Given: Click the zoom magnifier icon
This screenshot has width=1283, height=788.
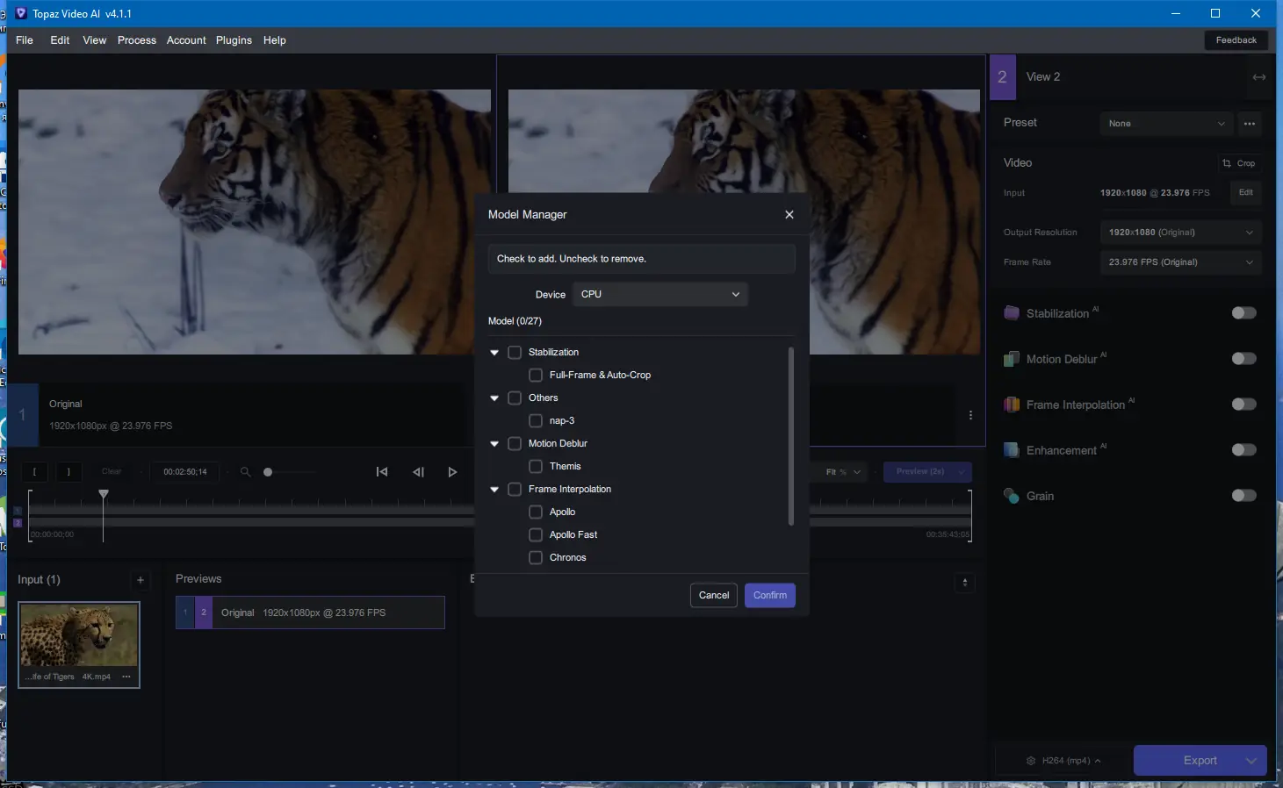Looking at the screenshot, I should click(246, 472).
